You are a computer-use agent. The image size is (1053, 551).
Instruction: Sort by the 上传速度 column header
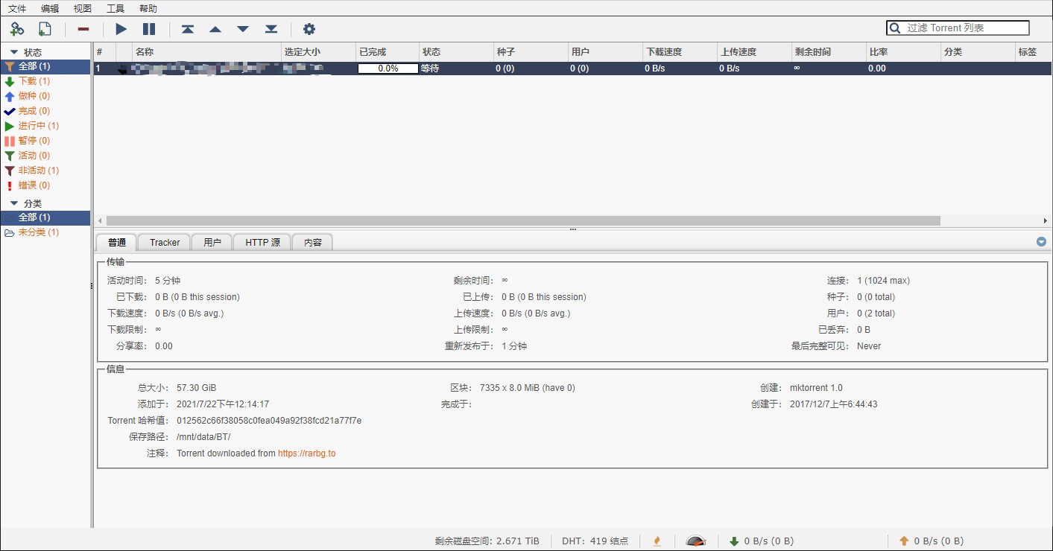pos(754,52)
